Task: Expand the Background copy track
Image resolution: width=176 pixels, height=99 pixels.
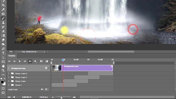Action: pos(9,68)
